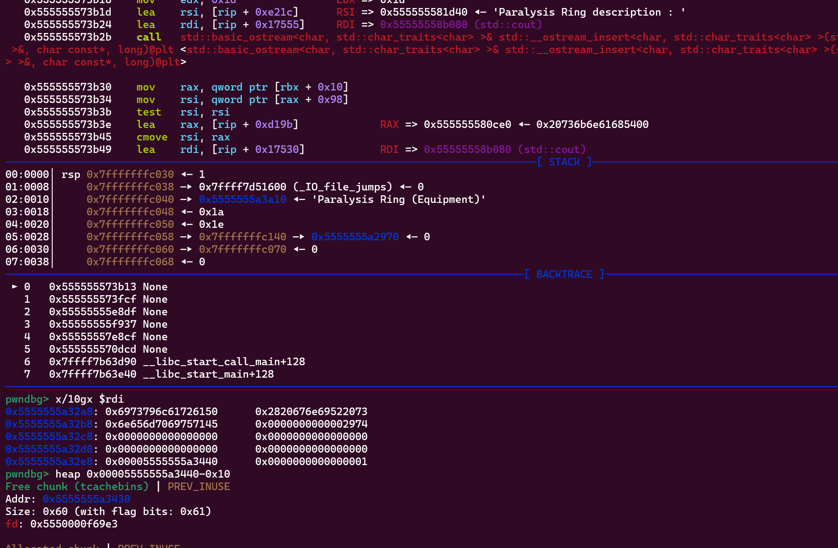This screenshot has height=548, width=838.
Task: Click the heap command line text
Action: pyautogui.click(x=142, y=474)
